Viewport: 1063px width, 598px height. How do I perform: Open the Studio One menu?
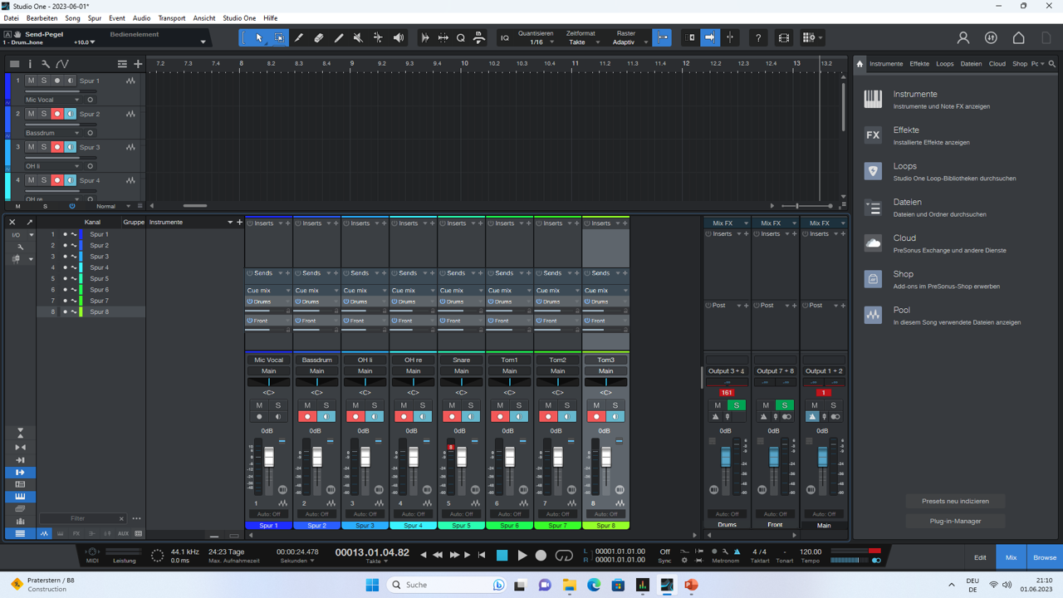(239, 18)
